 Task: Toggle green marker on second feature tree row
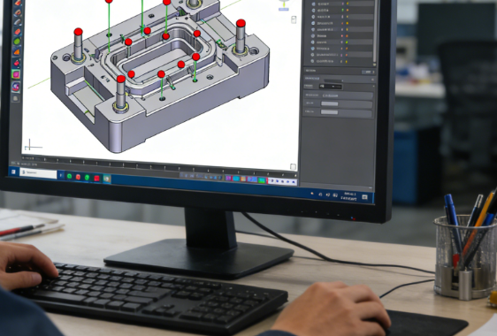pyautogui.click(x=343, y=10)
